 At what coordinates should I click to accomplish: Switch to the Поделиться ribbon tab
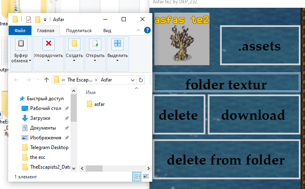click(x=79, y=31)
